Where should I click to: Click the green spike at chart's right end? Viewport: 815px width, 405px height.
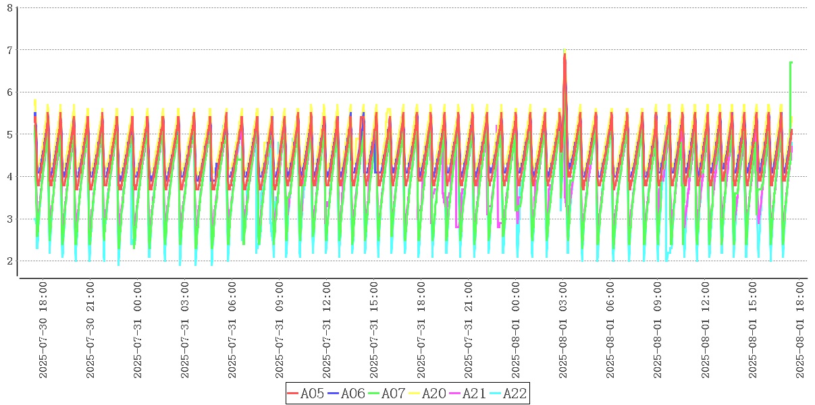(x=790, y=63)
